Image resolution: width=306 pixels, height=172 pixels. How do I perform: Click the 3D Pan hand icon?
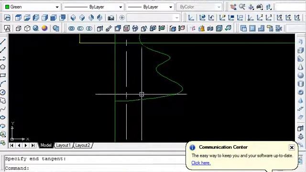[233, 7]
